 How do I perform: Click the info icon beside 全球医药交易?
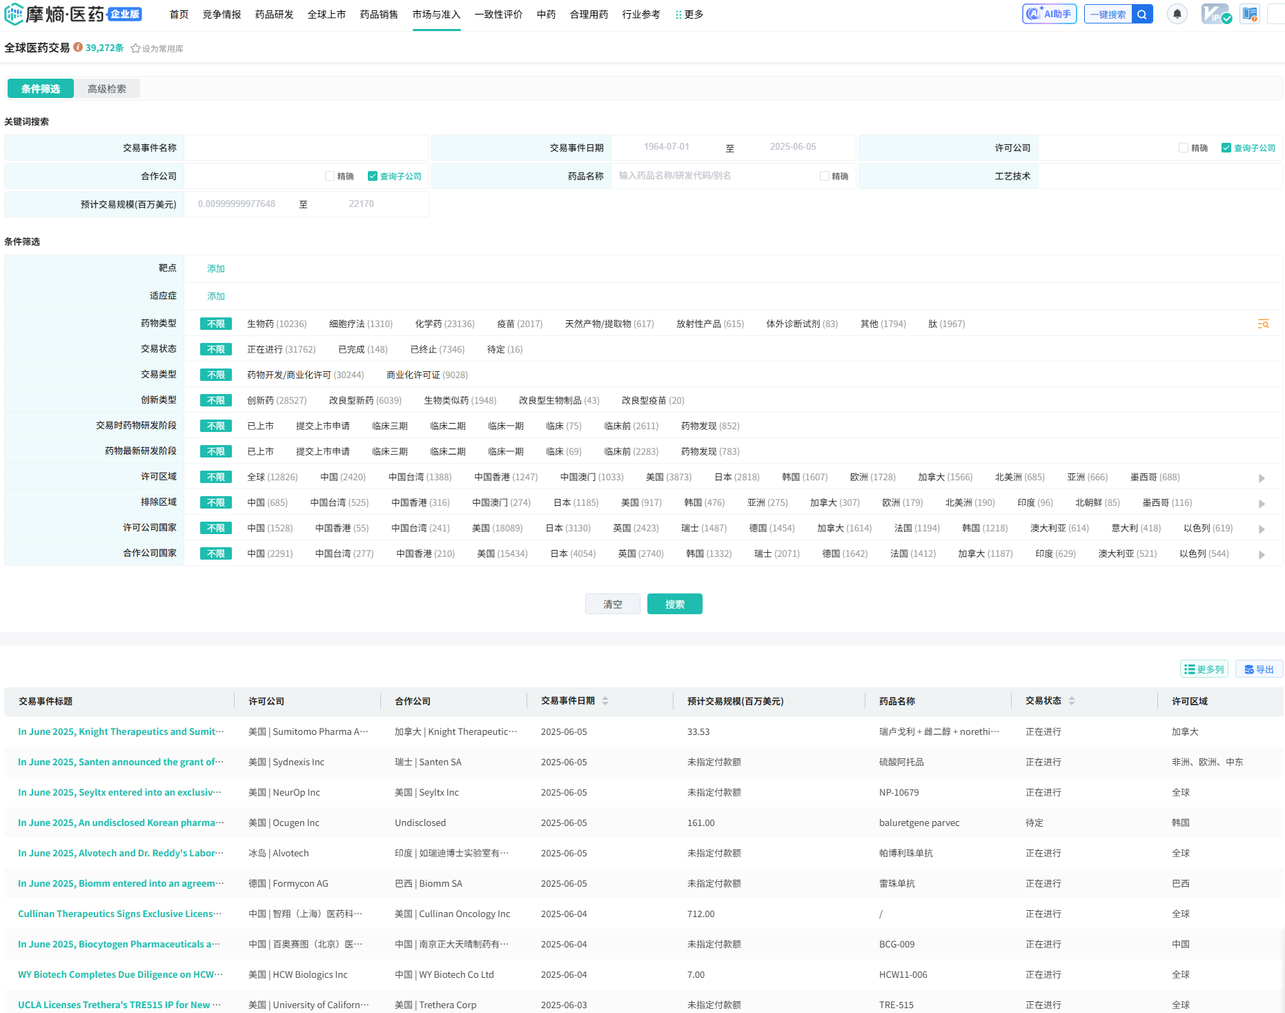(78, 47)
